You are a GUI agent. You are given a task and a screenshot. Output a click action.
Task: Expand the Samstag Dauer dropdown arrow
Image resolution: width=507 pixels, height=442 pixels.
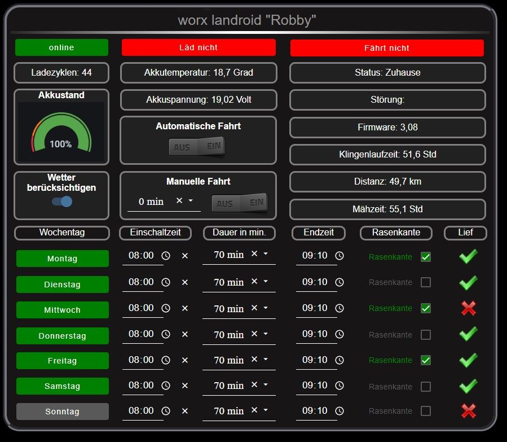pos(266,384)
